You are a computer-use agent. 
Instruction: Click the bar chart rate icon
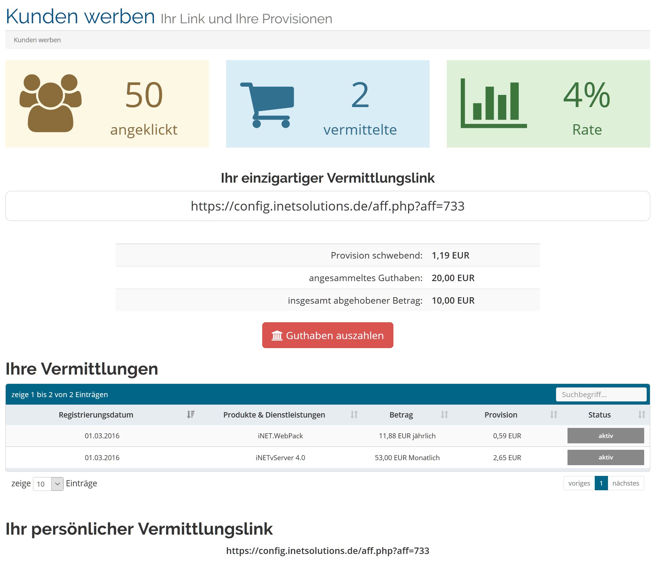coord(493,103)
